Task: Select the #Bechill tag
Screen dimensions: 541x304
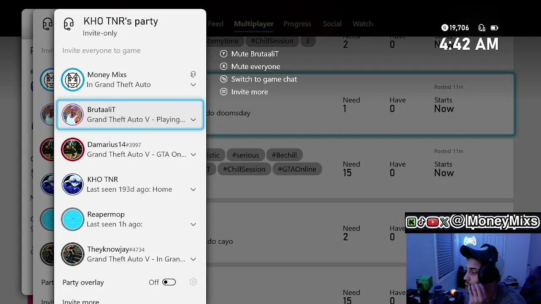Action: point(284,155)
